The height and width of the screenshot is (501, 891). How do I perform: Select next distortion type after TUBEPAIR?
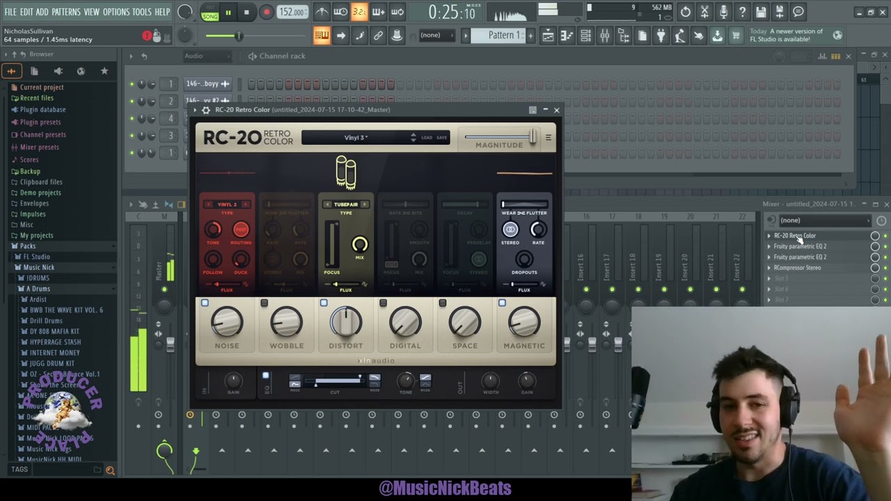[x=365, y=205]
